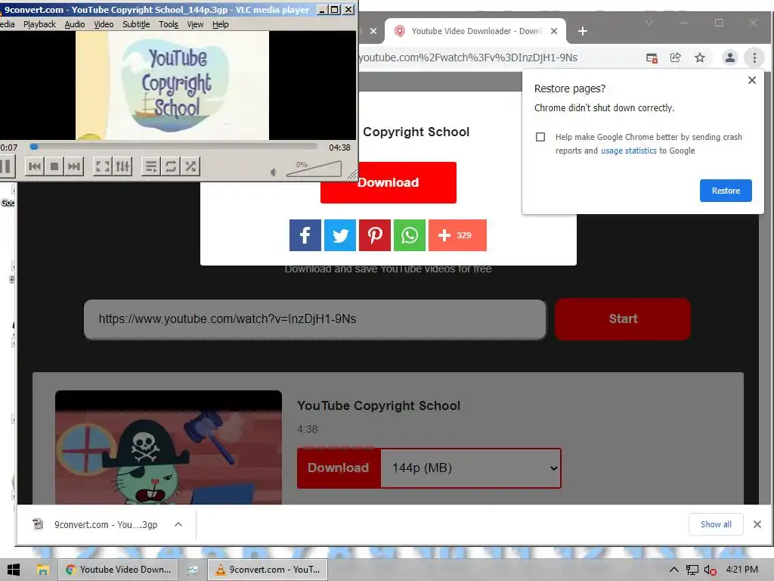The width and height of the screenshot is (774, 581).
Task: Open the VLC Audio menu
Action: coord(75,24)
